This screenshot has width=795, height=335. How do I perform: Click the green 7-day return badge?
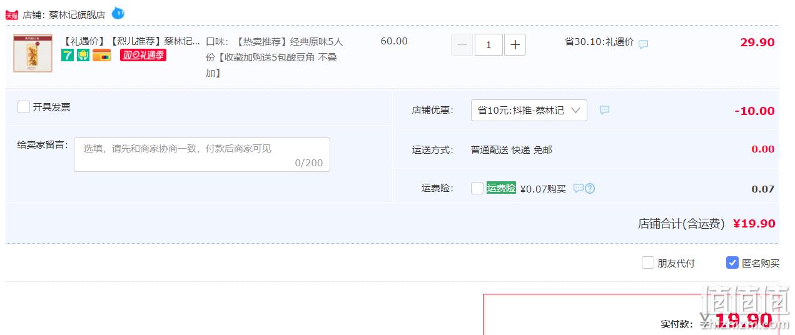68,55
